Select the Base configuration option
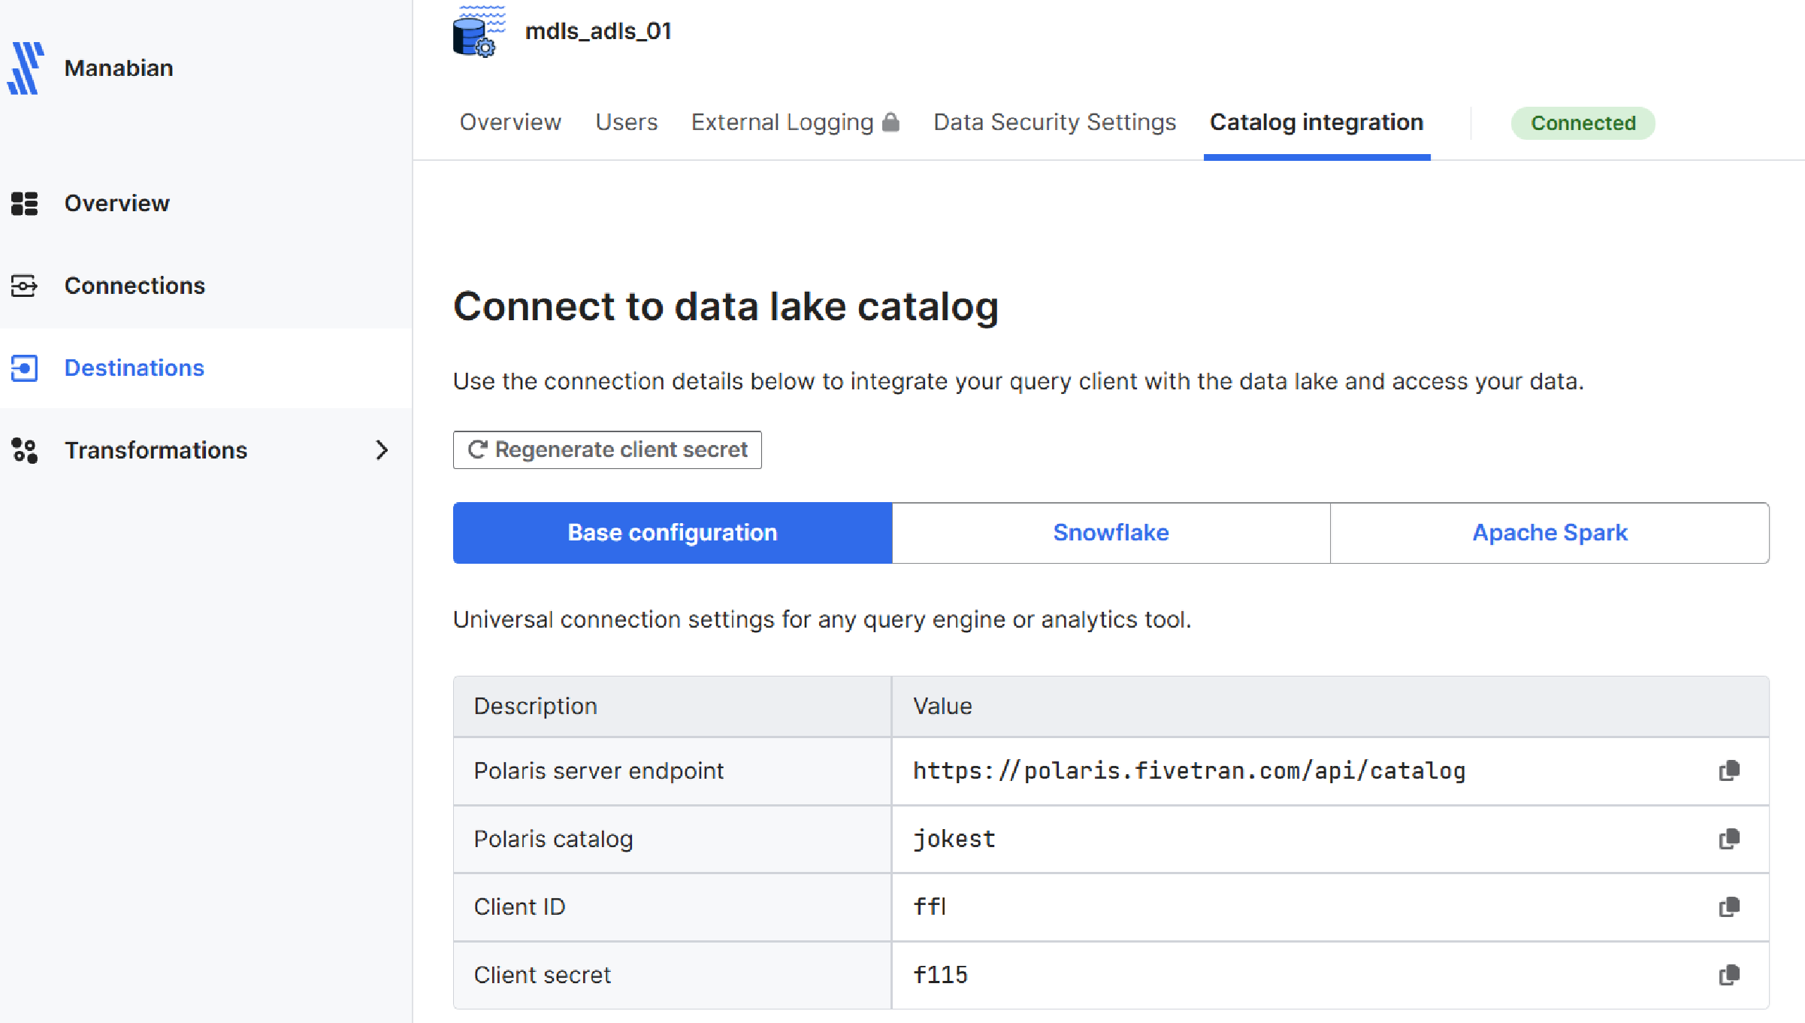This screenshot has height=1023, width=1805. (672, 533)
